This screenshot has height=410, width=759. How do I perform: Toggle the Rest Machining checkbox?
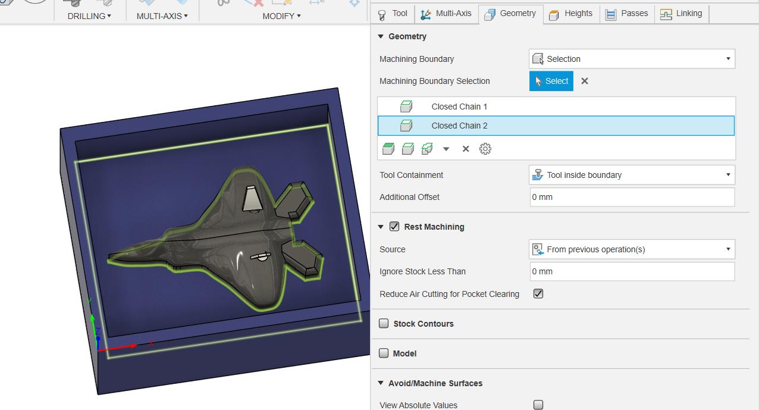394,226
